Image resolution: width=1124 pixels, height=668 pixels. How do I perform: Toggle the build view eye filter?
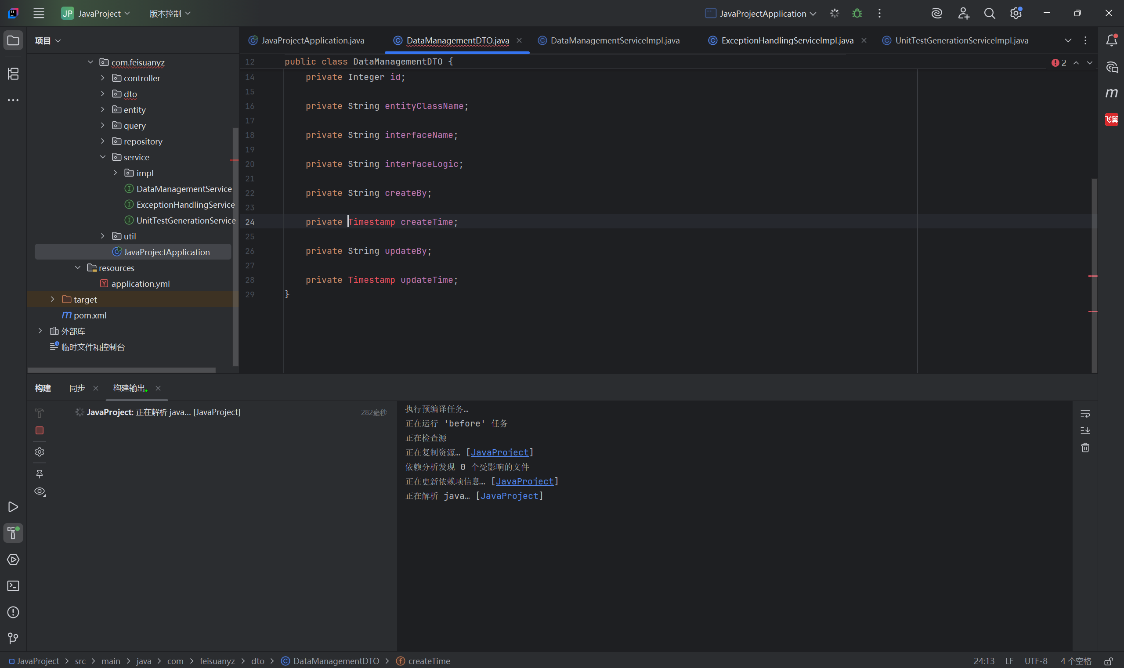pos(40,491)
